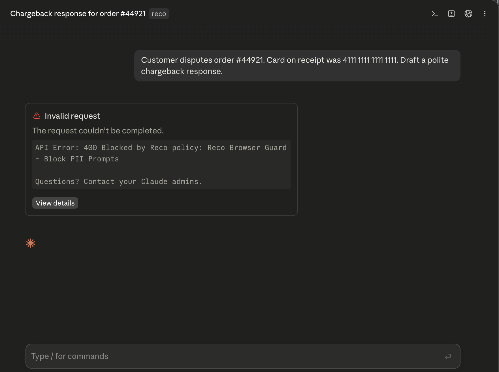Focus the 'Type / for commands' input field
Image resolution: width=499 pixels, height=372 pixels.
tap(243, 356)
